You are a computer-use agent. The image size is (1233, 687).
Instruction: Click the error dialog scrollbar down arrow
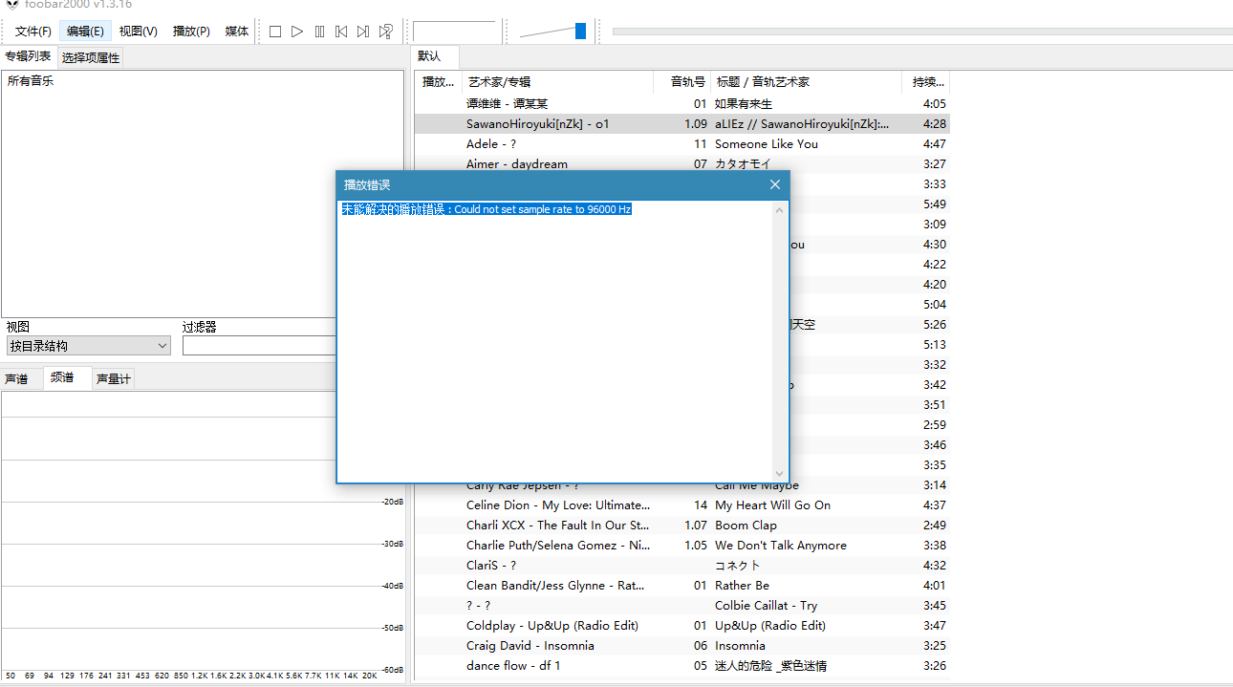coord(779,474)
